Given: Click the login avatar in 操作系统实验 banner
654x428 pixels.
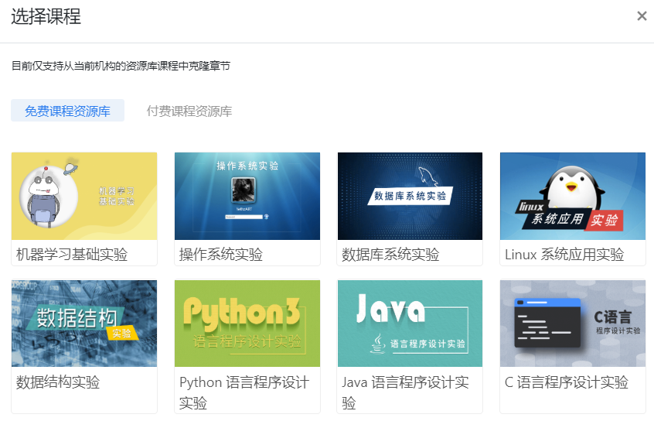Looking at the screenshot, I should (246, 191).
